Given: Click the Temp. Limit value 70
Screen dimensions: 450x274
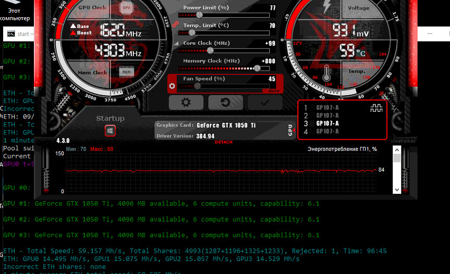Looking at the screenshot, I should pos(272,25).
